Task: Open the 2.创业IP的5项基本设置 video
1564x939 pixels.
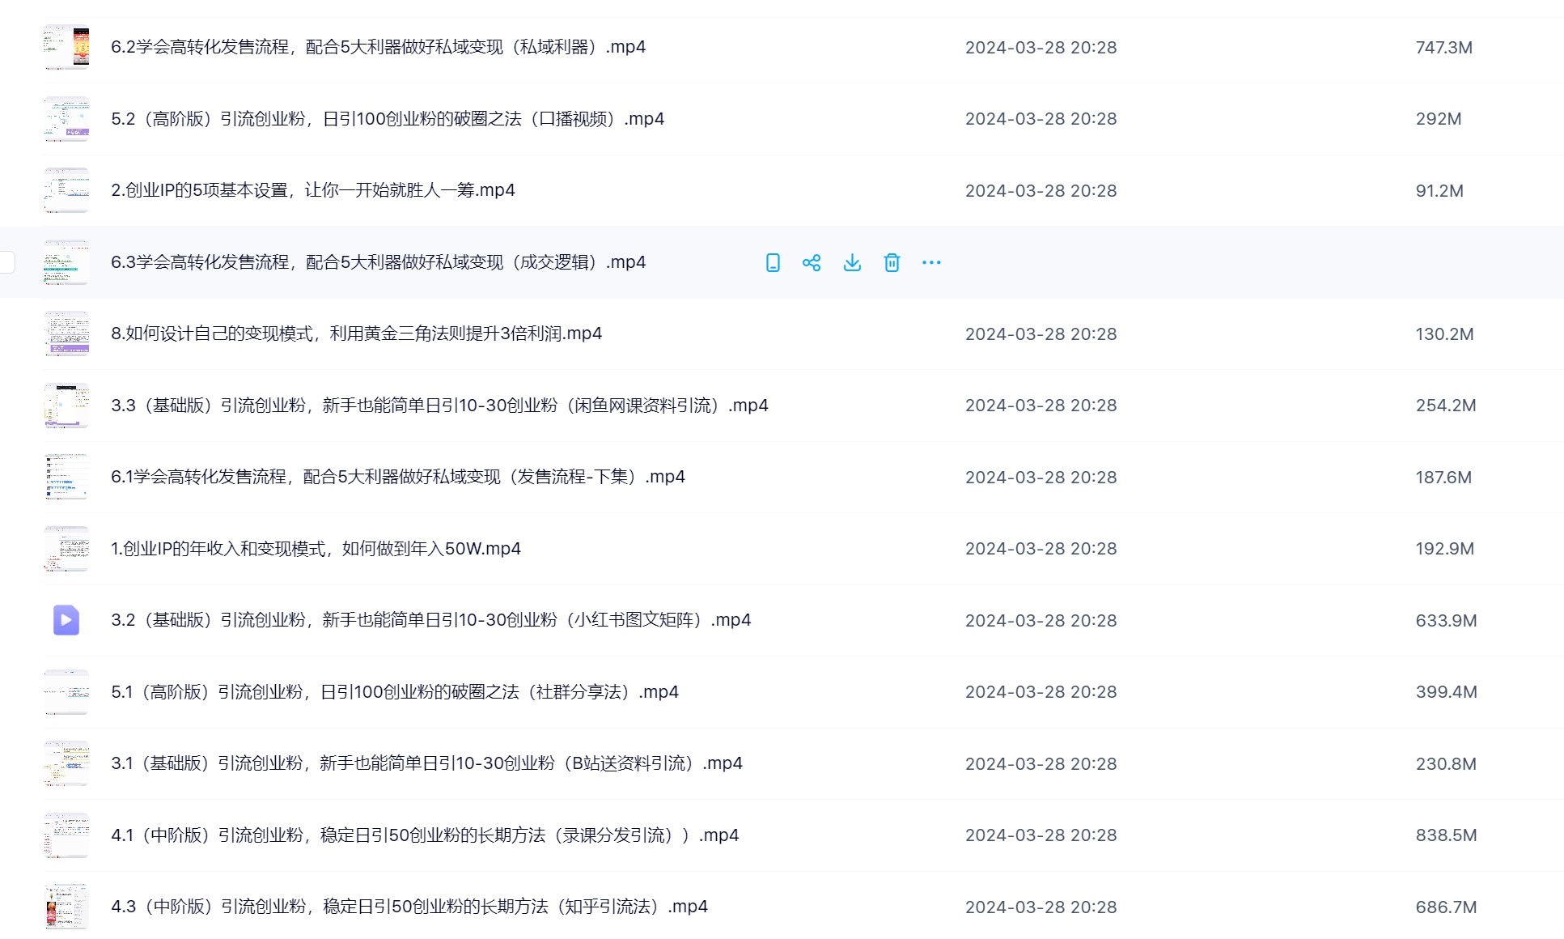Action: tap(312, 190)
